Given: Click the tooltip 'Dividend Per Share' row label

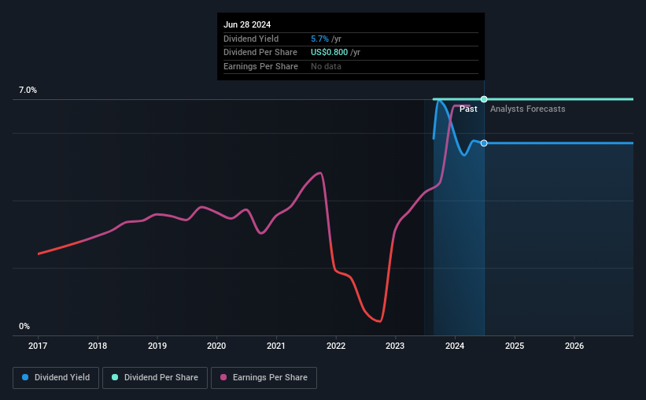Looking at the screenshot, I should coord(260,53).
